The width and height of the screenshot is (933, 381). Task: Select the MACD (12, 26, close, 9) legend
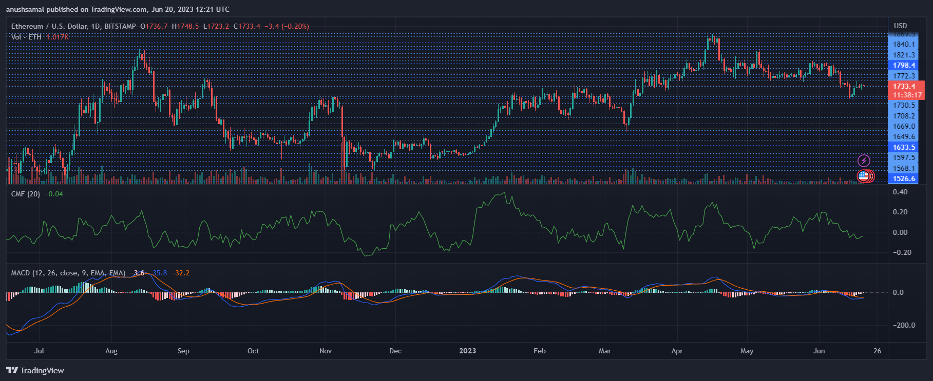click(68, 273)
